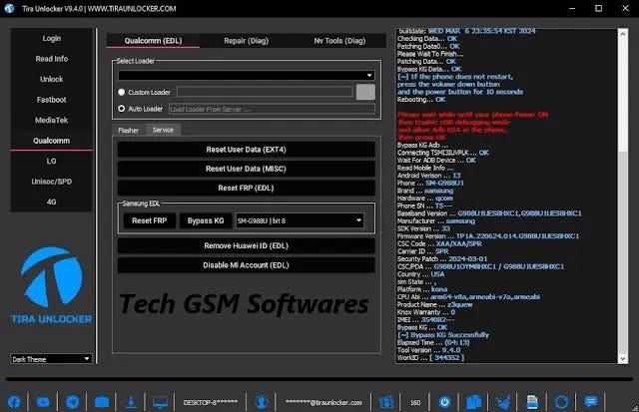Open the SM-G988U | bit 8 model dropdown
Viewport: 639px width, 412px height.
pos(300,220)
